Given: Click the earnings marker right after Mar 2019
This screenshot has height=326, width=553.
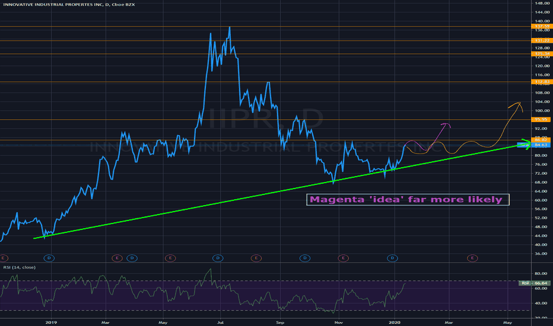Looking at the screenshot, I should click(117, 258).
